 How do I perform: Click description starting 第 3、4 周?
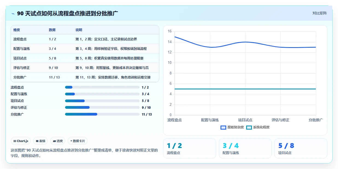pyautogui.click(x=111, y=49)
